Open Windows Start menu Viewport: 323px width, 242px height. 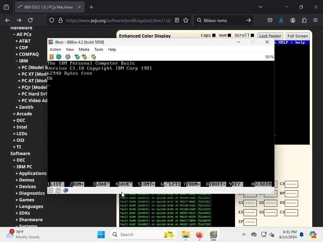point(101,234)
